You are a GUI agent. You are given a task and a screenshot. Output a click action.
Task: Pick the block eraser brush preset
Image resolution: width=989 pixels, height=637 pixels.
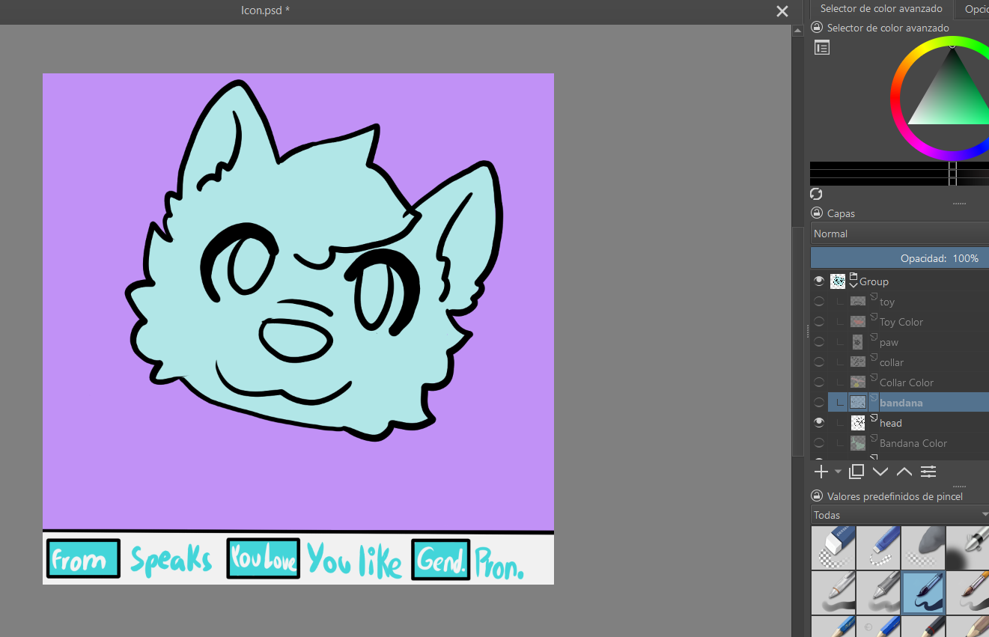point(833,548)
